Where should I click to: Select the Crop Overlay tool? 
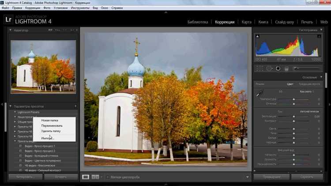pyautogui.click(x=260, y=68)
